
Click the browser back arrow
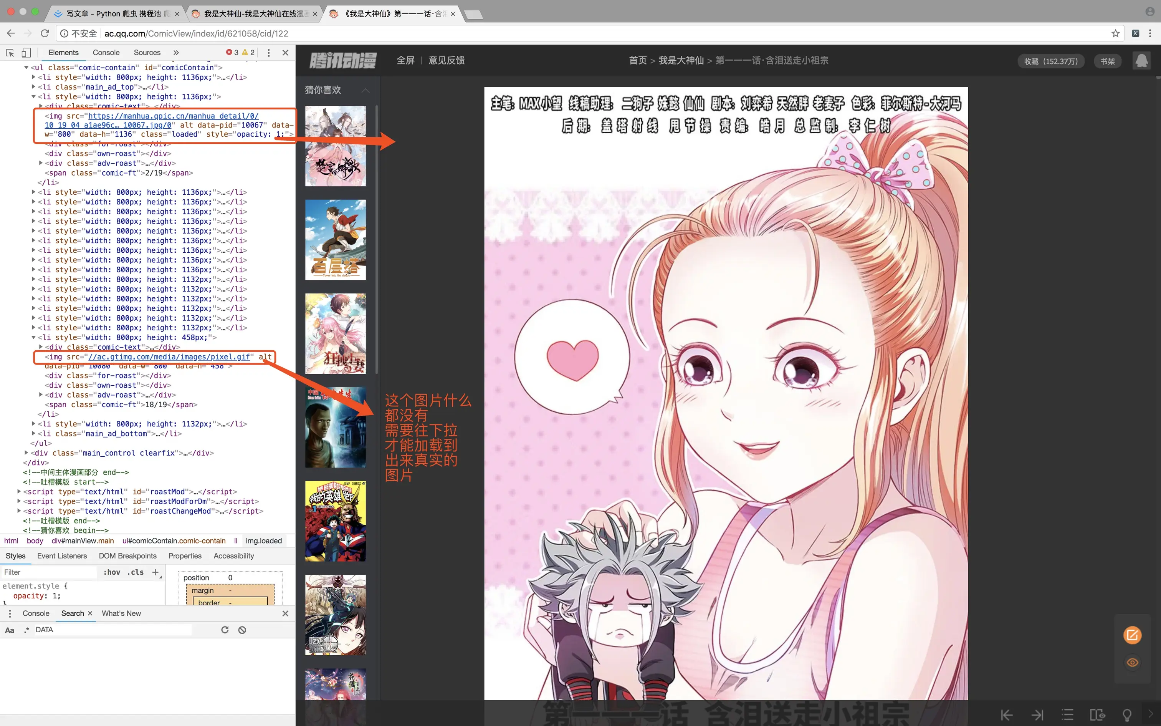pos(11,33)
